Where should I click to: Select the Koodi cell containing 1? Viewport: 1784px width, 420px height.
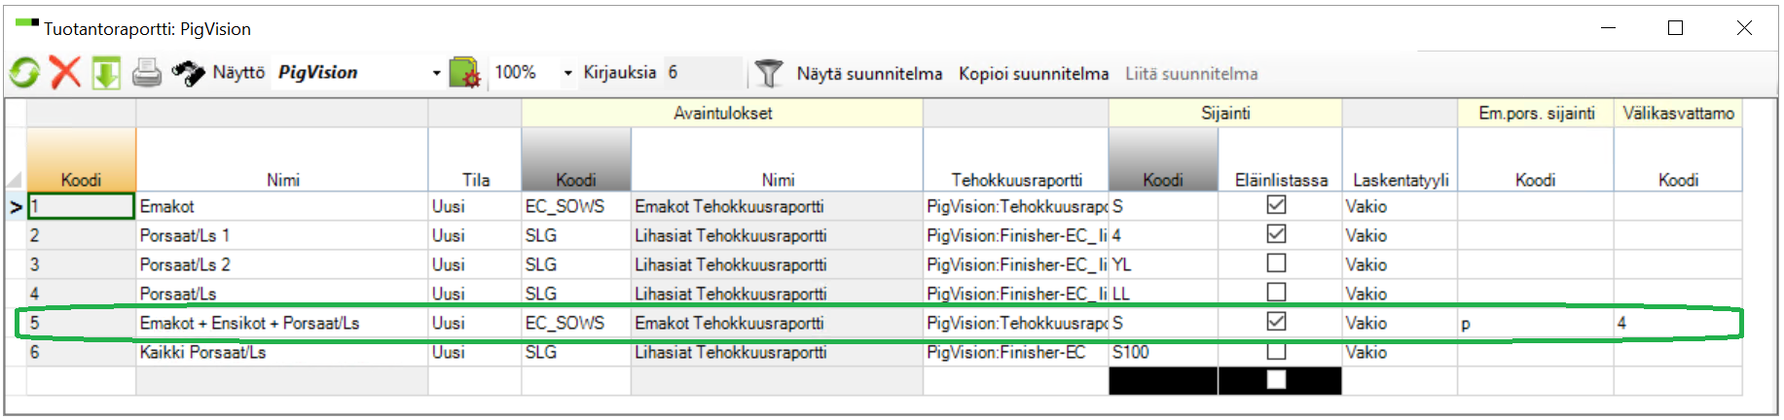click(x=81, y=206)
